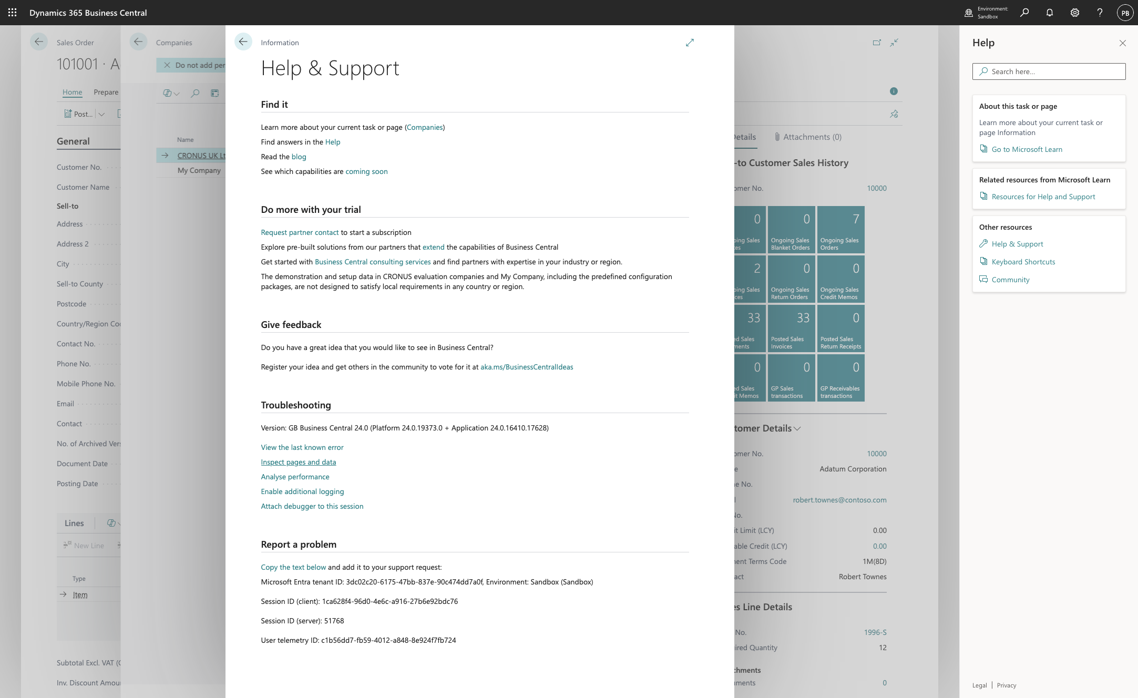
Task: Click the search magnifier in top bar
Action: click(x=1024, y=13)
